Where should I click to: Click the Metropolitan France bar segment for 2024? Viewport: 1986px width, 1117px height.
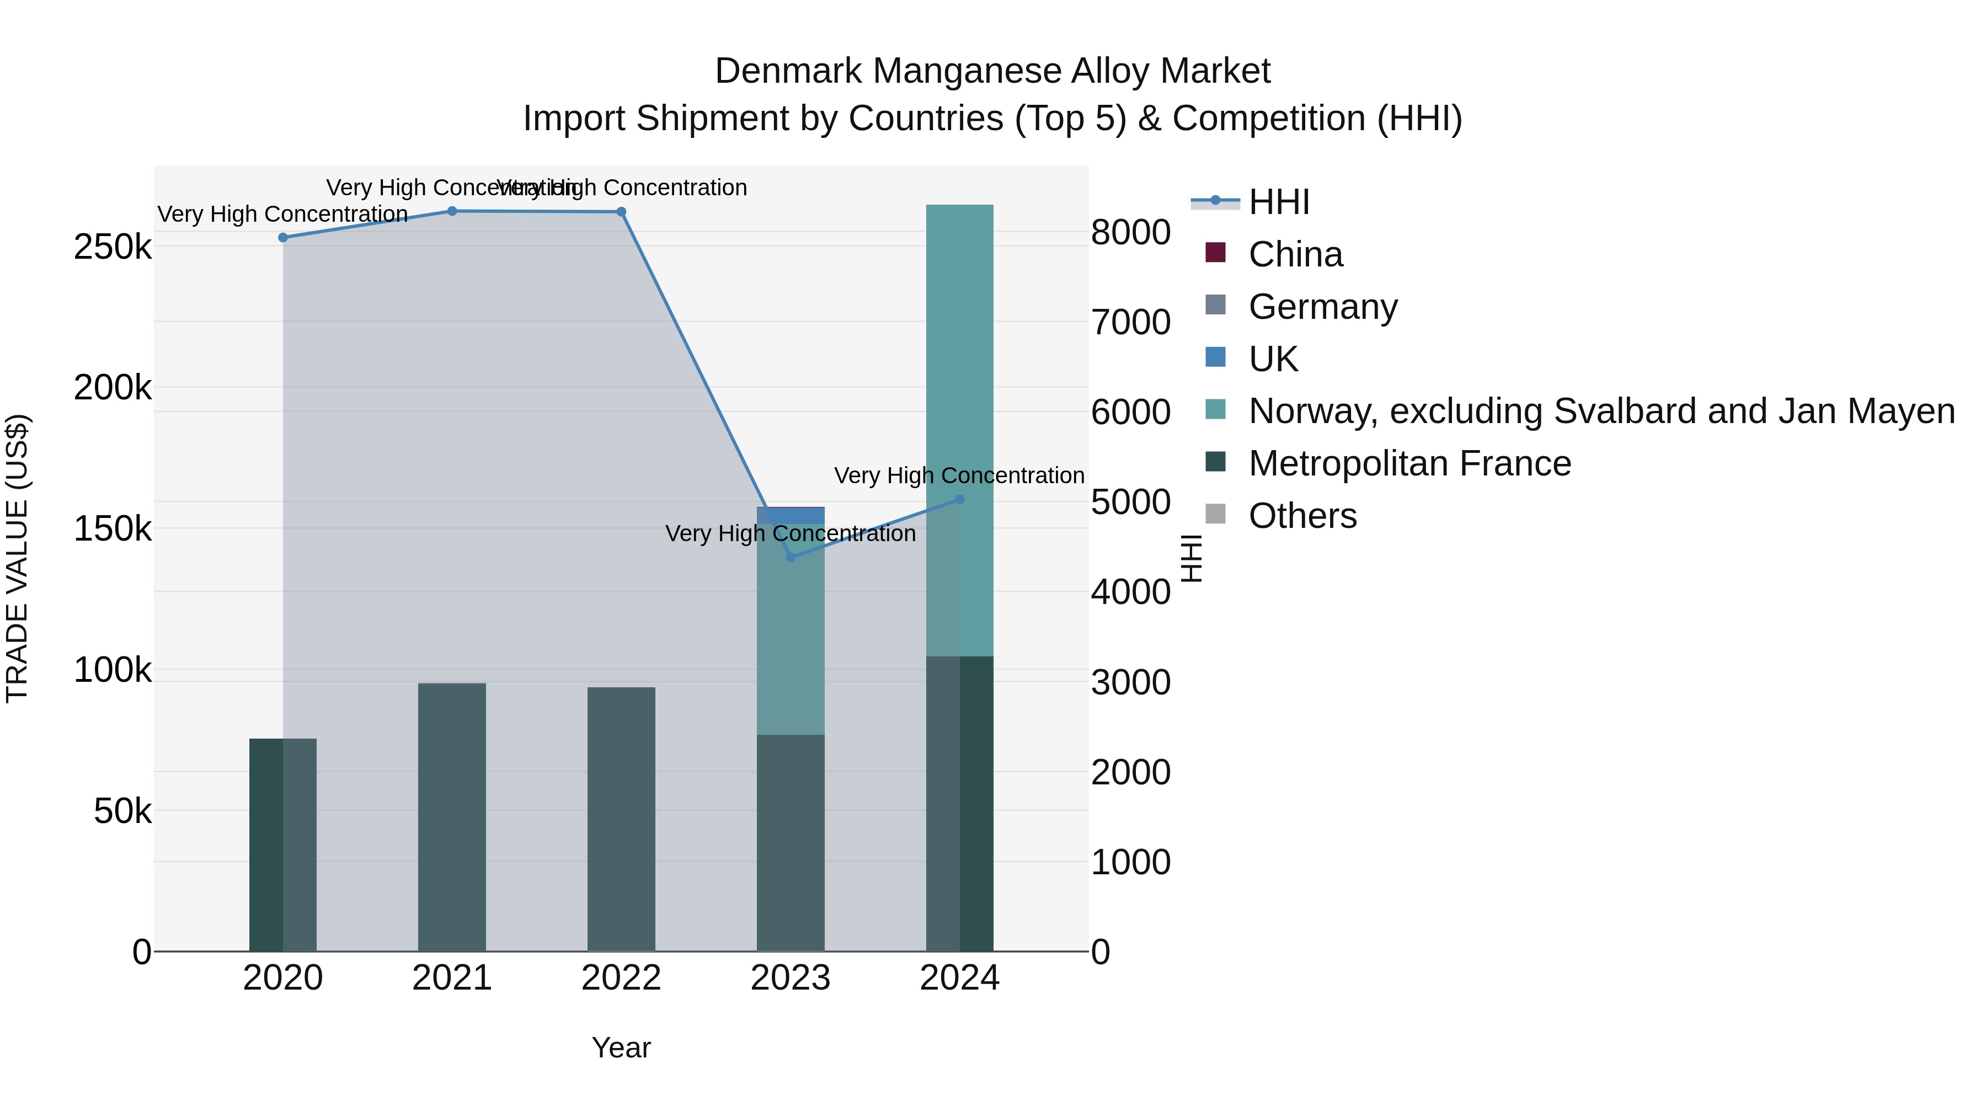tap(960, 804)
